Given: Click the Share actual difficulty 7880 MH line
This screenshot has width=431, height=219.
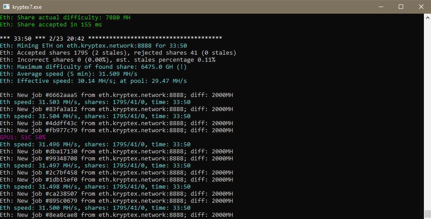Looking at the screenshot, I should coord(65,17).
